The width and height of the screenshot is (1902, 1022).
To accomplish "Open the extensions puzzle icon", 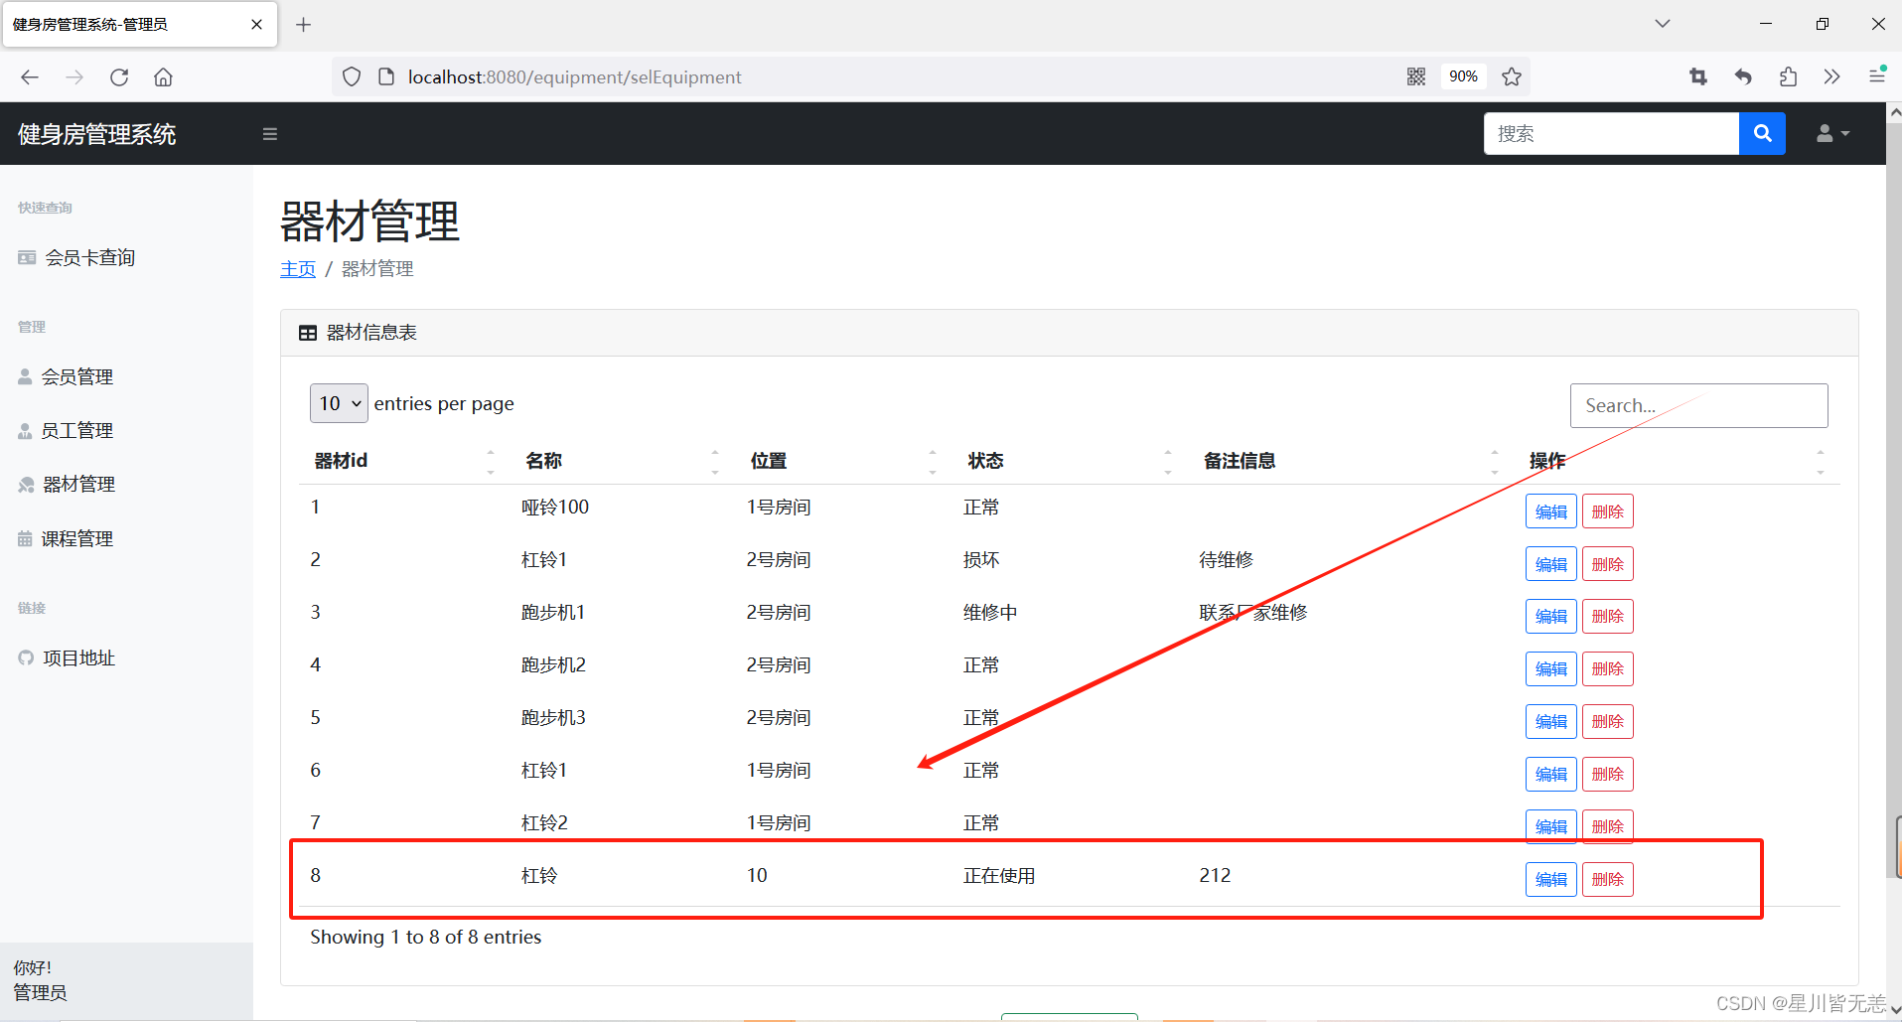I will (x=1788, y=76).
